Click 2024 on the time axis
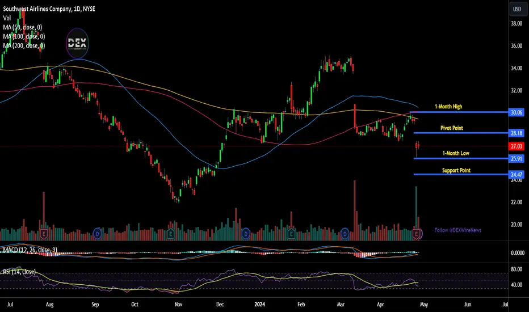The width and height of the screenshot is (529, 312). tap(259, 305)
